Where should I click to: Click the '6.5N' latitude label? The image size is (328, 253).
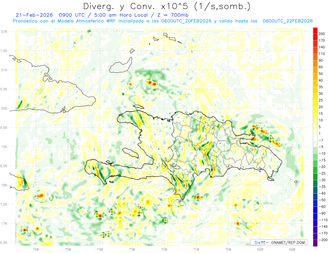4,243
